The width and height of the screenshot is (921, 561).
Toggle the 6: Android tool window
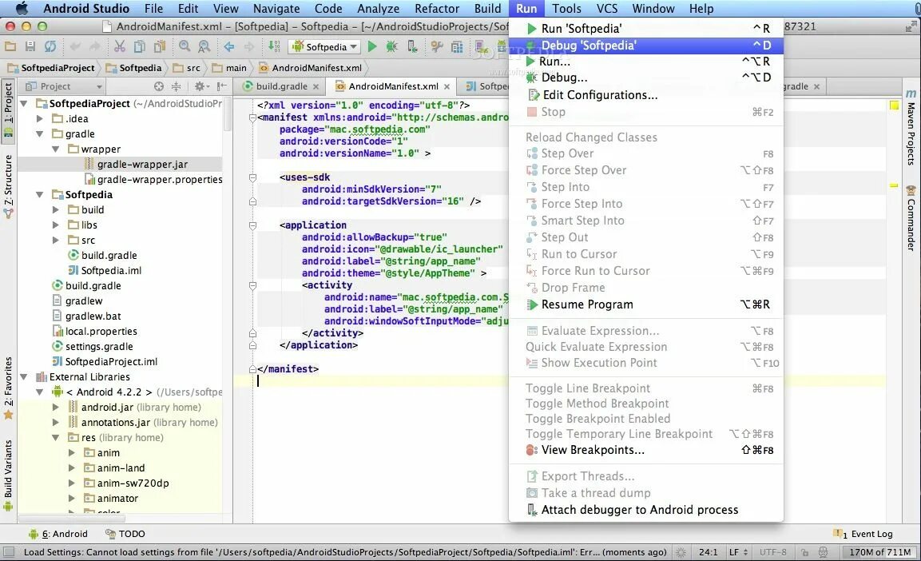pyautogui.click(x=58, y=534)
